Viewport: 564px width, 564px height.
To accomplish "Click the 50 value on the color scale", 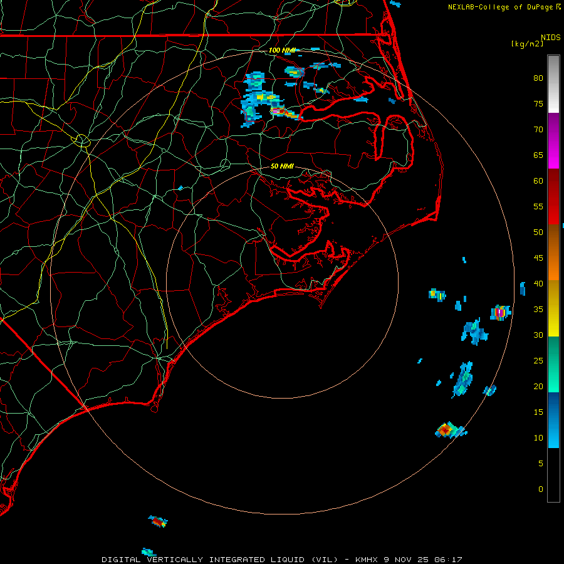I will point(538,232).
